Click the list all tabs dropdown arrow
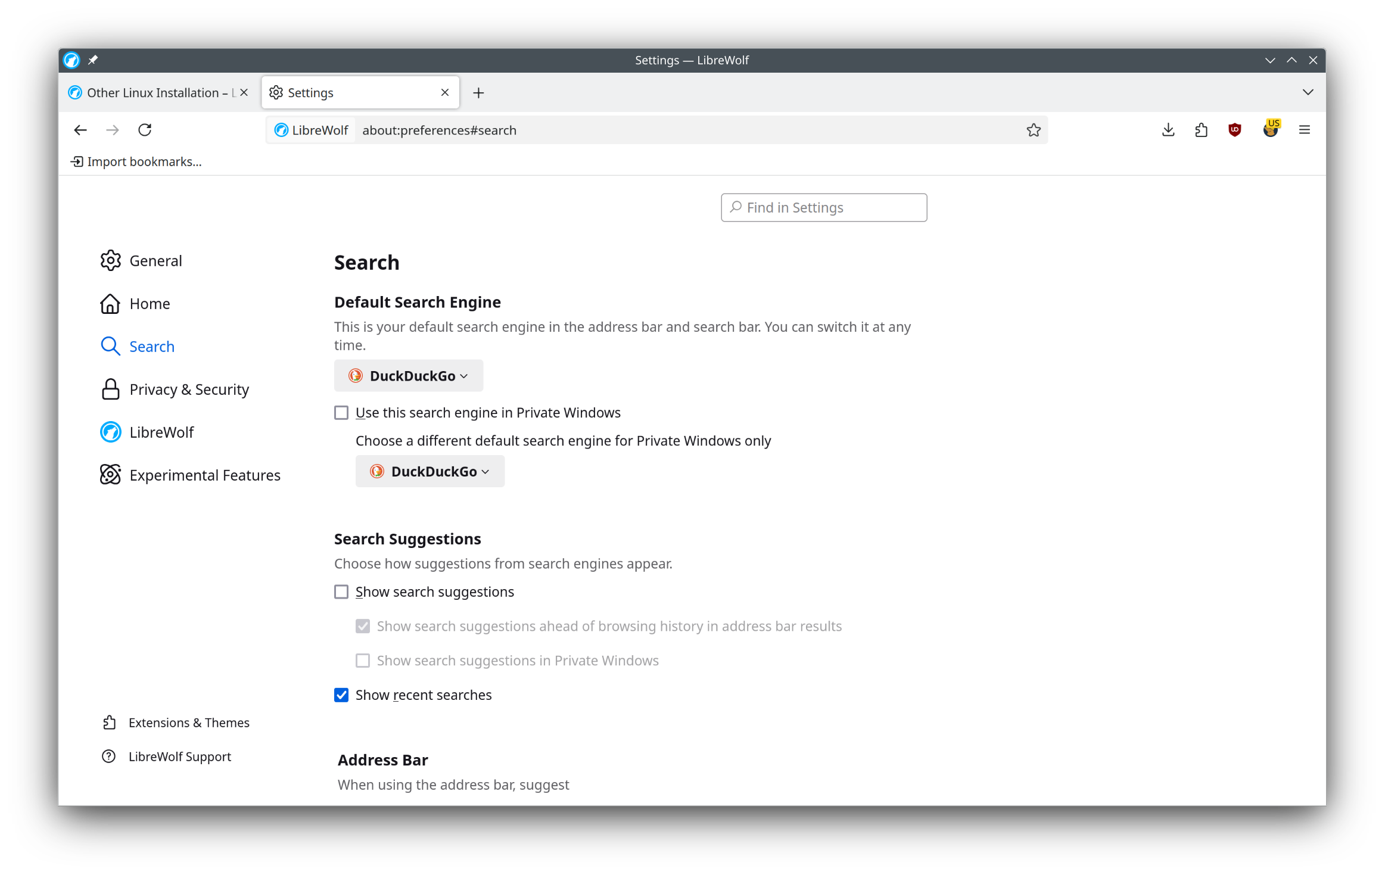This screenshot has height=875, width=1385. [x=1308, y=92]
